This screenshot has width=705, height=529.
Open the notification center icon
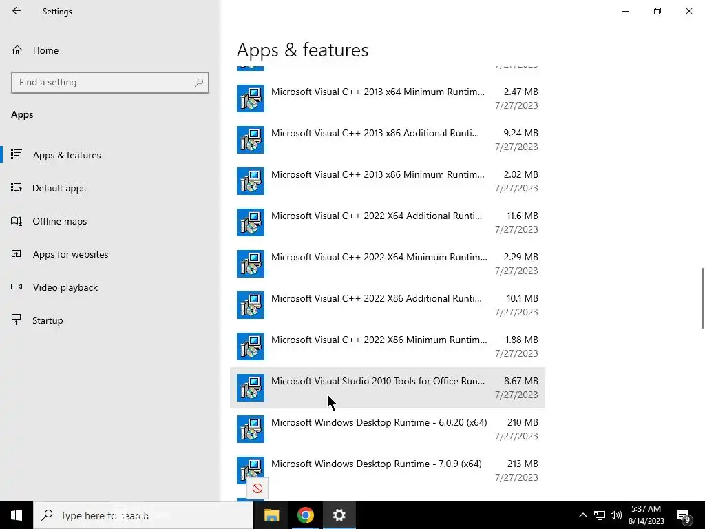coord(684,516)
